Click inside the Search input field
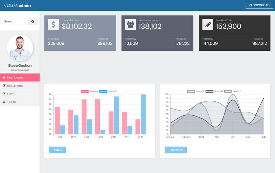 (14, 21)
